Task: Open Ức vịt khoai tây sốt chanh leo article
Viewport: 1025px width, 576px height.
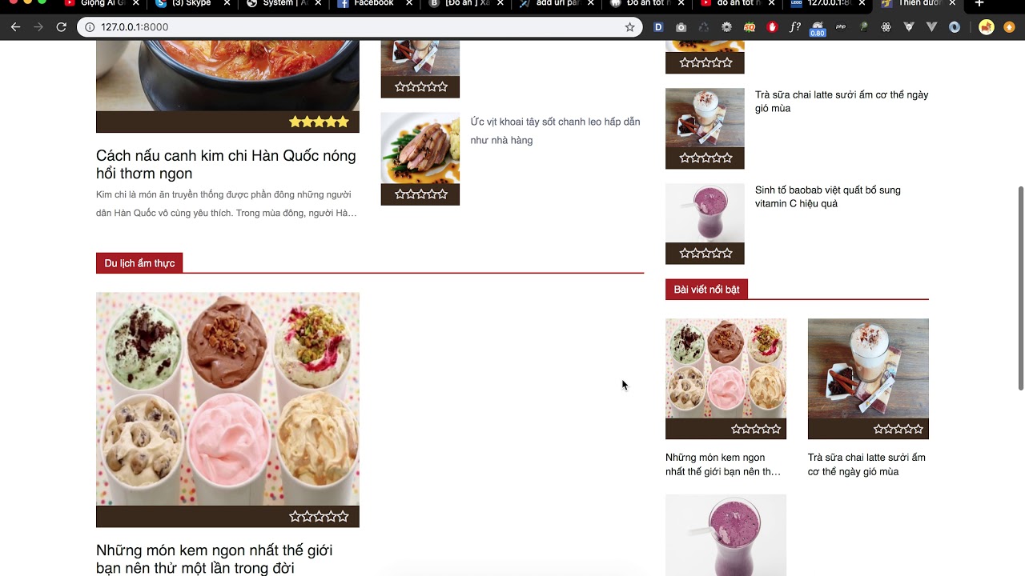Action: pos(555,131)
